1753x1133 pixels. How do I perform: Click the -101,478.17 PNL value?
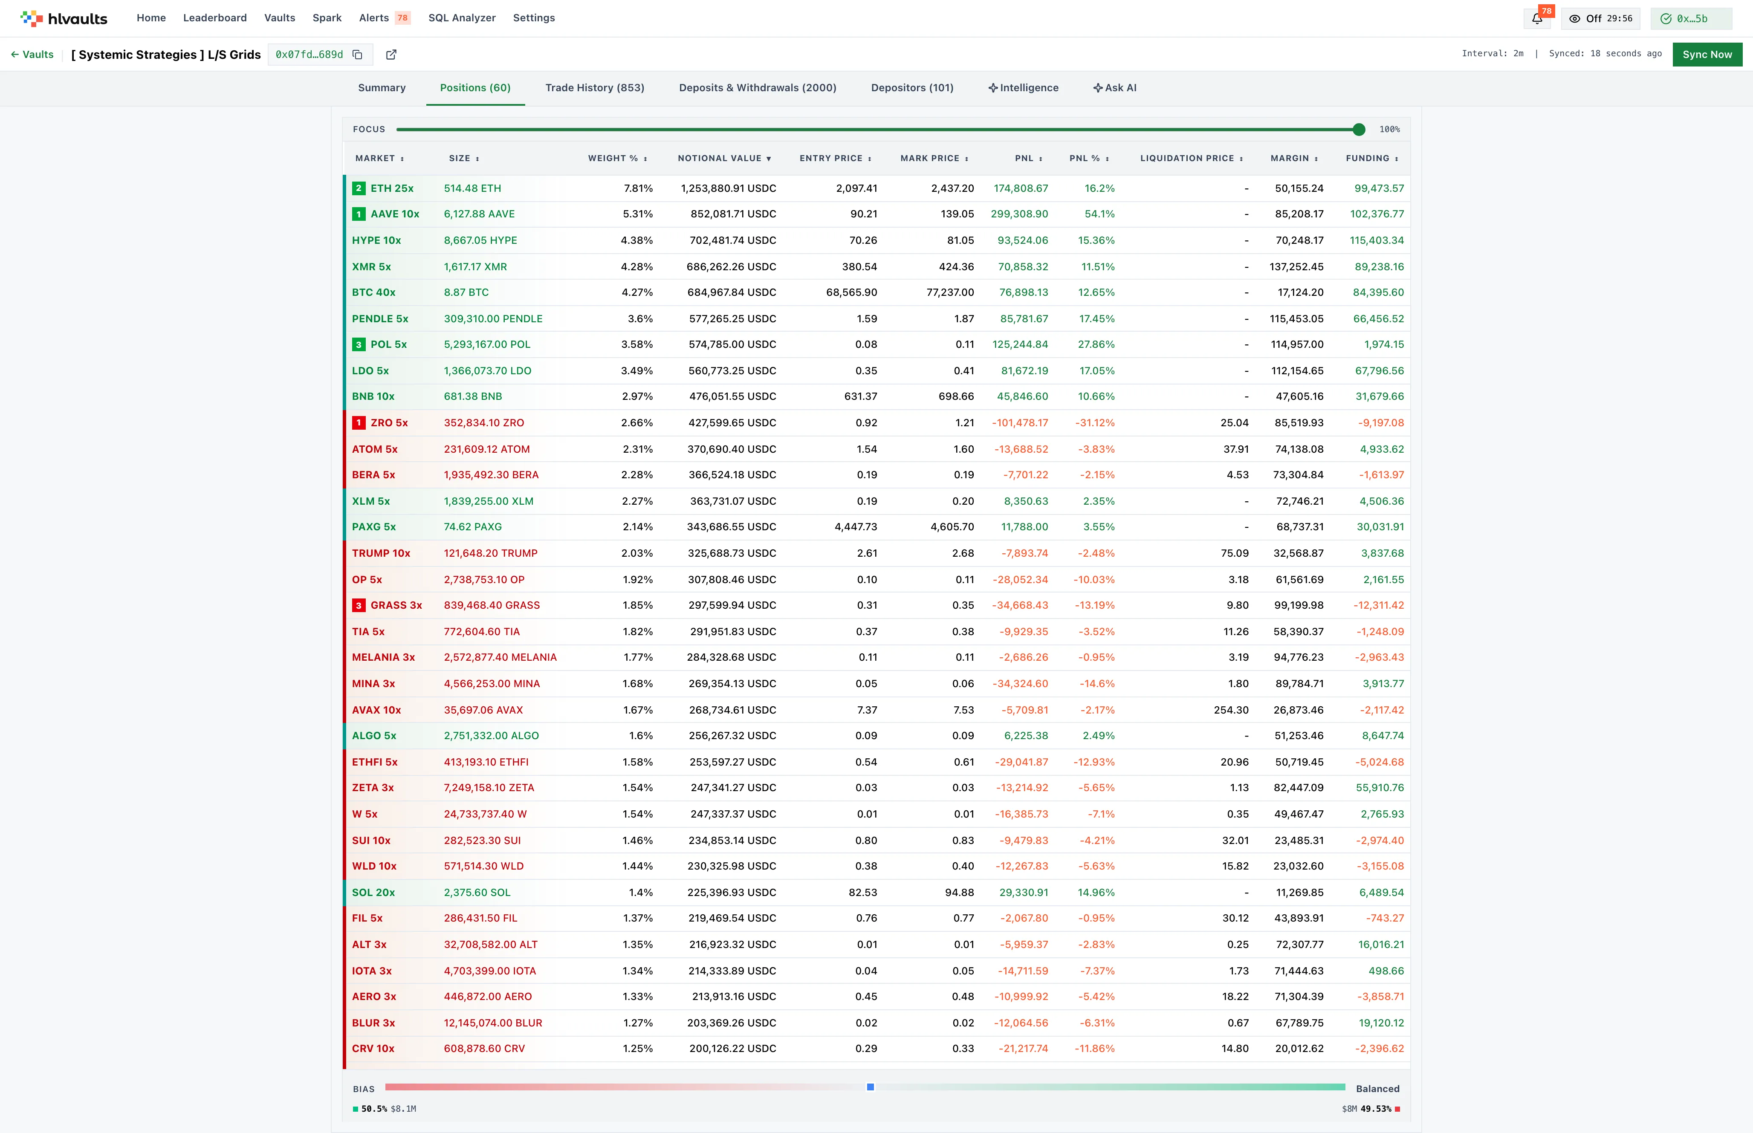pyautogui.click(x=1020, y=423)
